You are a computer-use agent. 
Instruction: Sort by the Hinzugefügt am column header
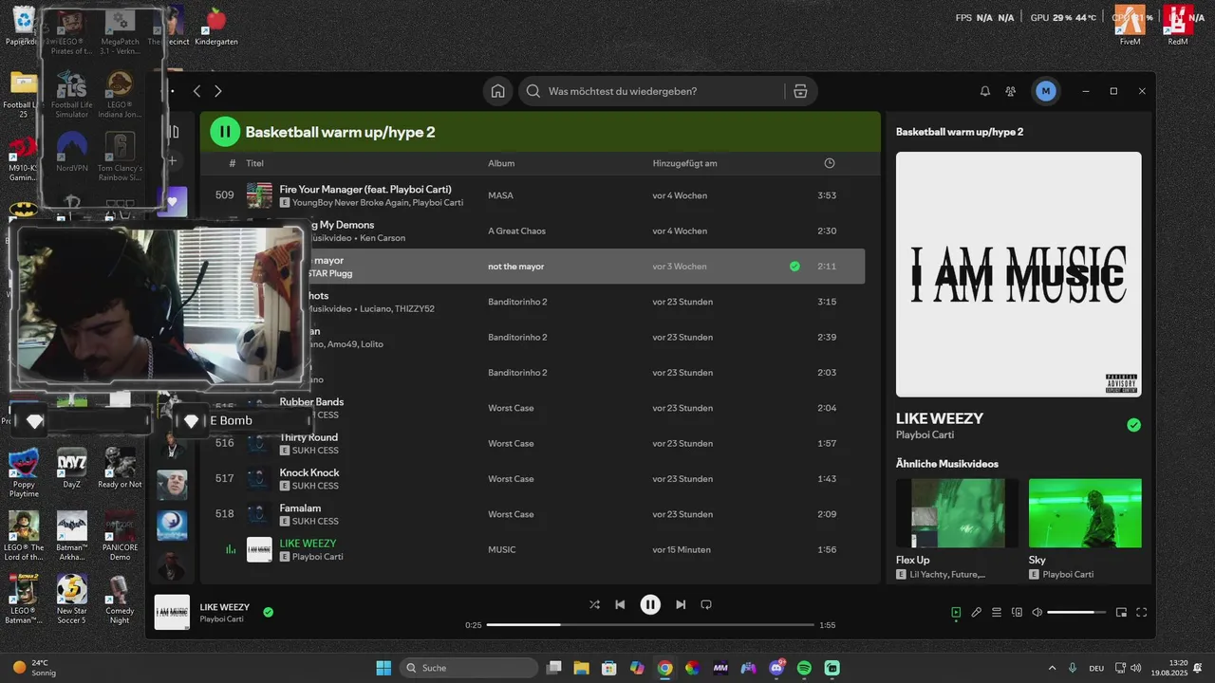[684, 163]
